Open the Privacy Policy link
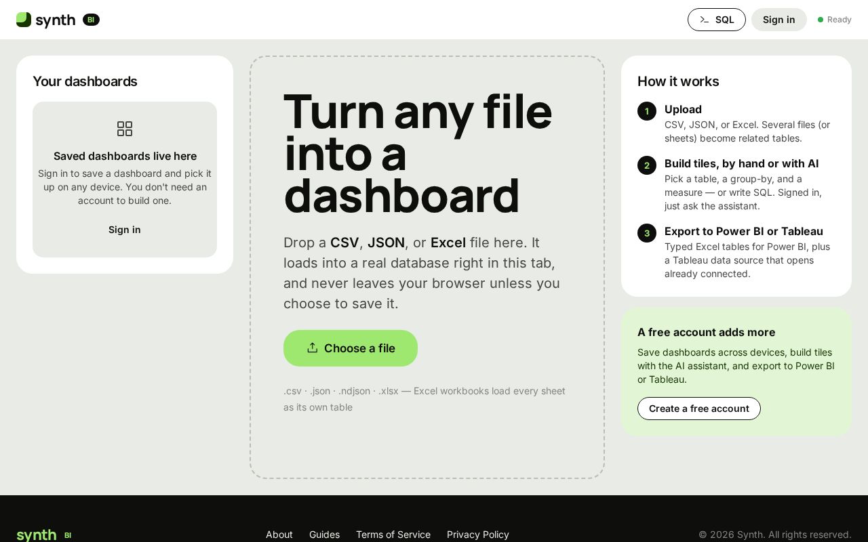 point(478,535)
